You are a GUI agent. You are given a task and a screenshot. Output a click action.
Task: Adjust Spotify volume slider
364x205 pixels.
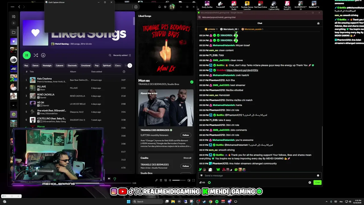pyautogui.click(x=179, y=180)
